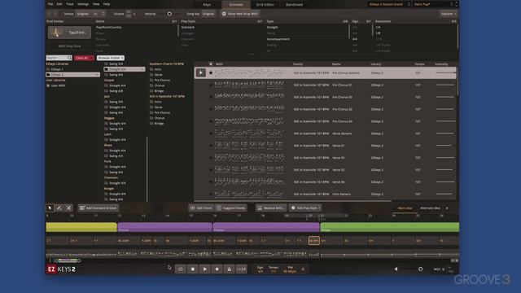
Task: Open the Edit Play Style dropdown
Action: 305,208
